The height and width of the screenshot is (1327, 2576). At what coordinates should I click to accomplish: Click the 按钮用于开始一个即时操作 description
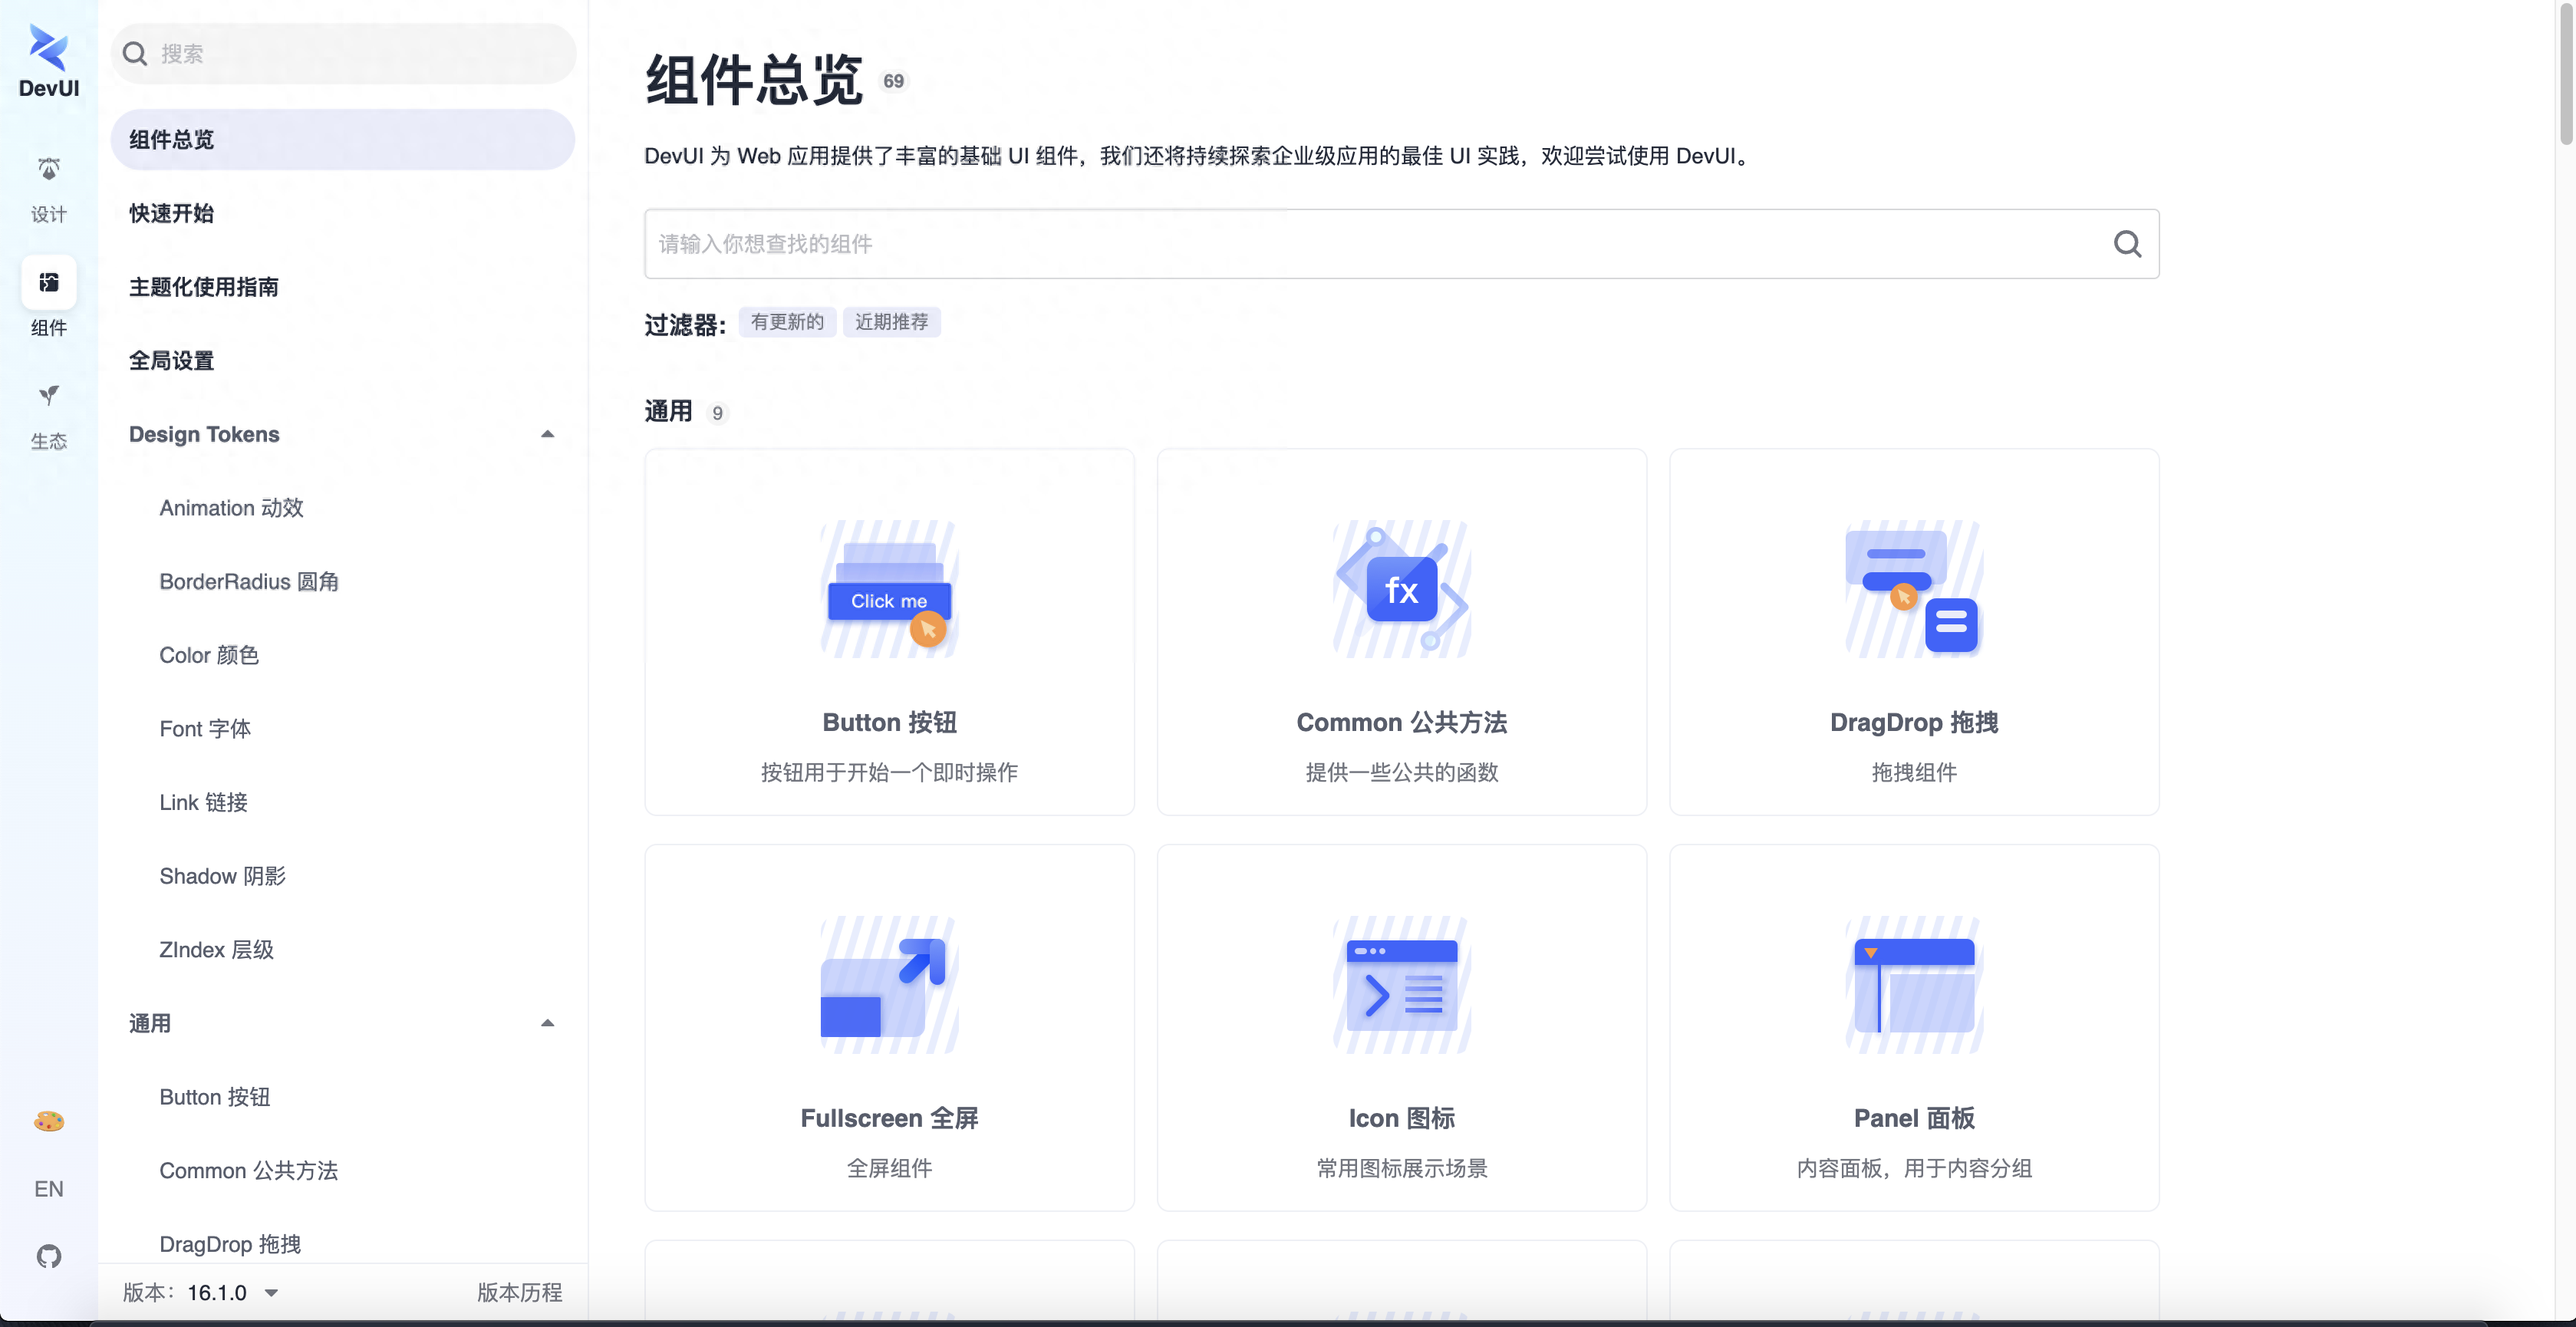889,773
